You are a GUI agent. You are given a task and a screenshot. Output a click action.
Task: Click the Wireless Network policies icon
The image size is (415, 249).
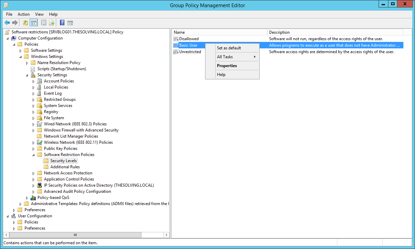[x=40, y=142]
